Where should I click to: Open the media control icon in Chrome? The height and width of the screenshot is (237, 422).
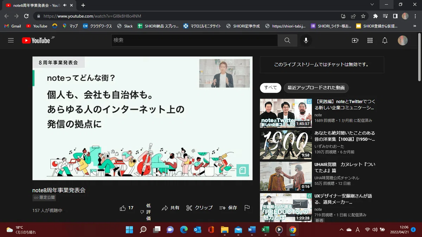point(385,16)
